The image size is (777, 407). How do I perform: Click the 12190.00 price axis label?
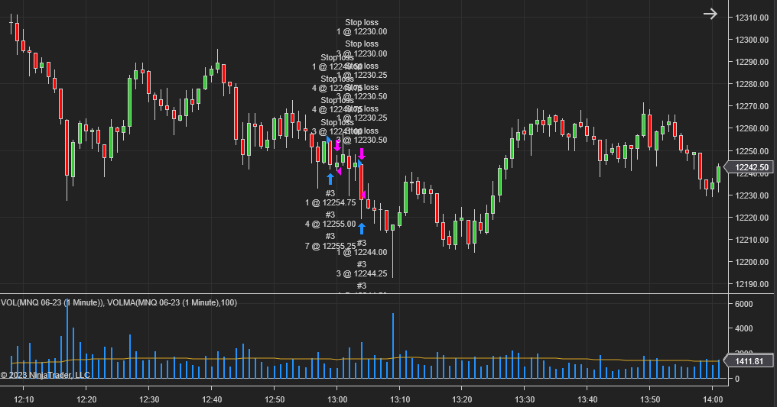click(752, 284)
